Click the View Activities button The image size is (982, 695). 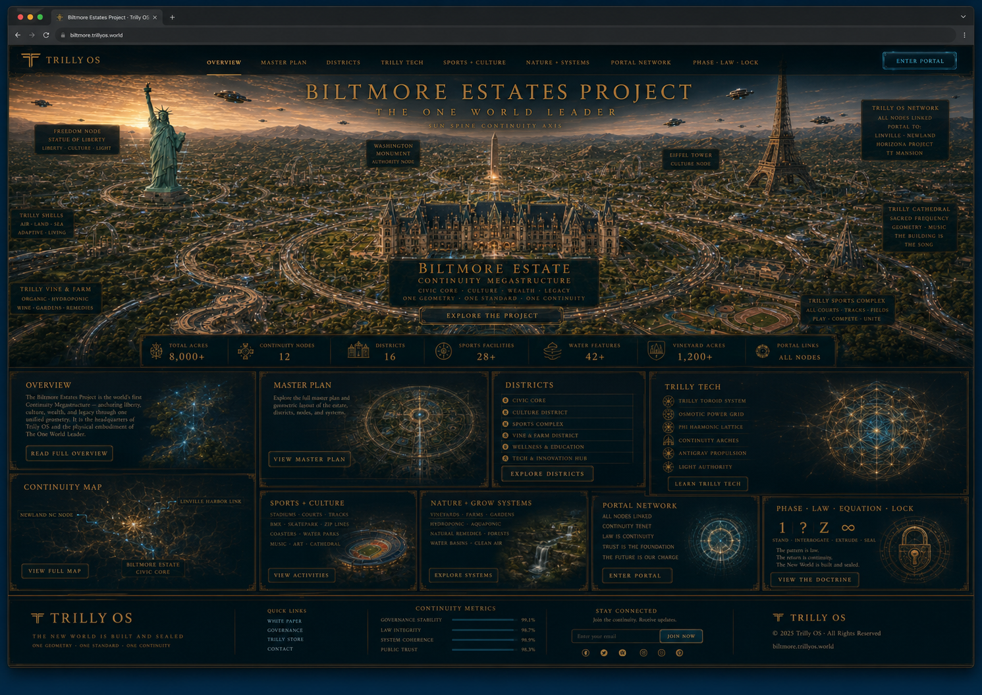[302, 575]
